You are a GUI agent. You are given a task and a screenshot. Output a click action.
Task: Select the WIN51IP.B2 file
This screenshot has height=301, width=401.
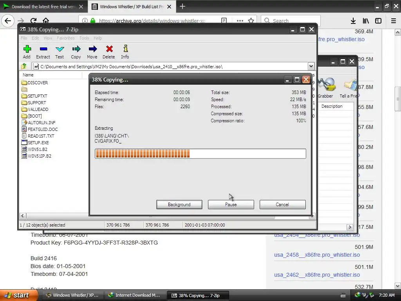pyautogui.click(x=36, y=156)
